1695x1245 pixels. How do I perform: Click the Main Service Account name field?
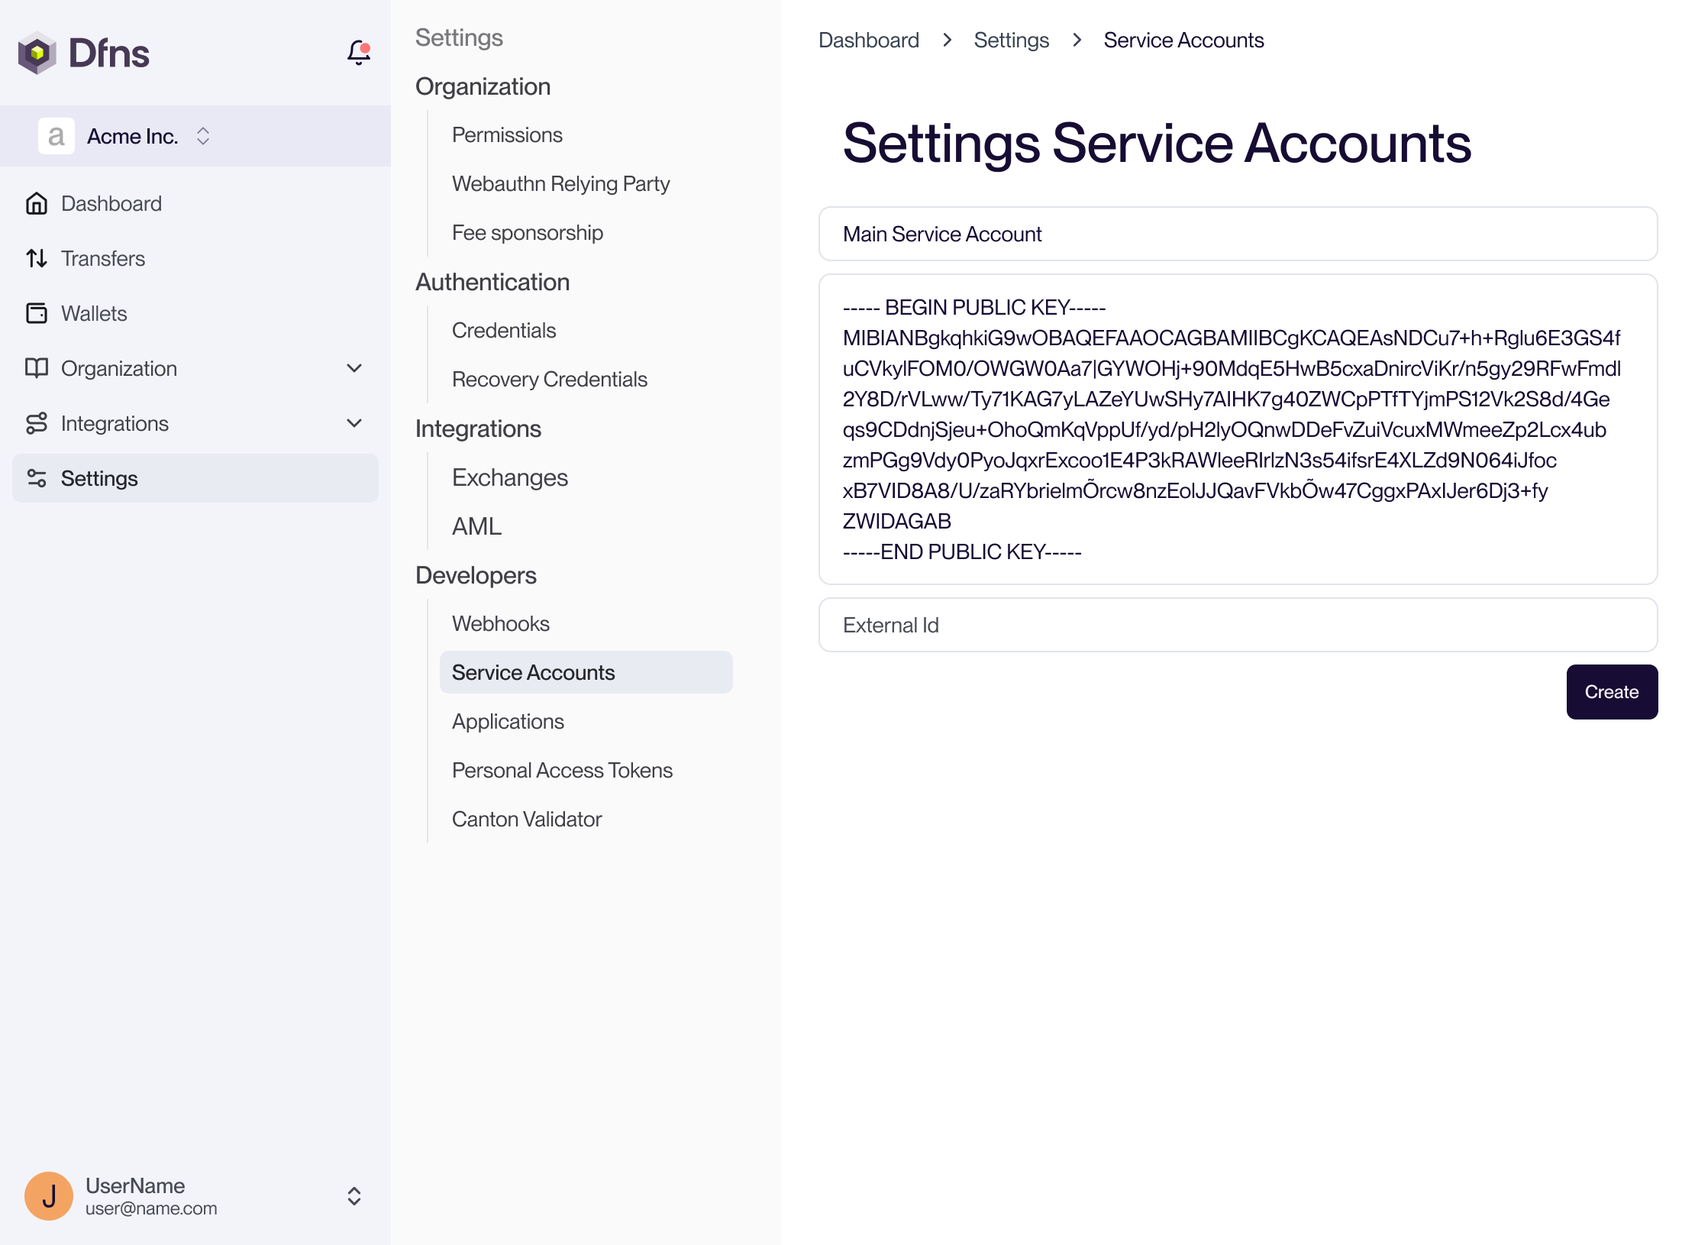point(1237,234)
